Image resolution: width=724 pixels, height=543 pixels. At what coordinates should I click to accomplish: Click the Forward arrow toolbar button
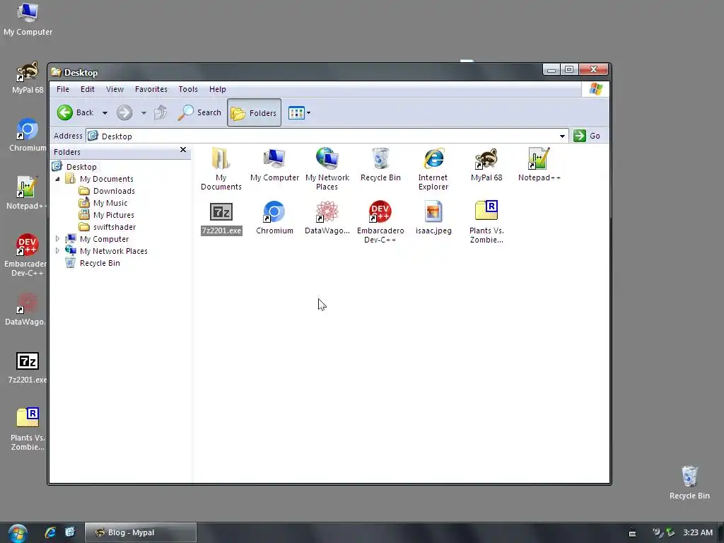[124, 112]
